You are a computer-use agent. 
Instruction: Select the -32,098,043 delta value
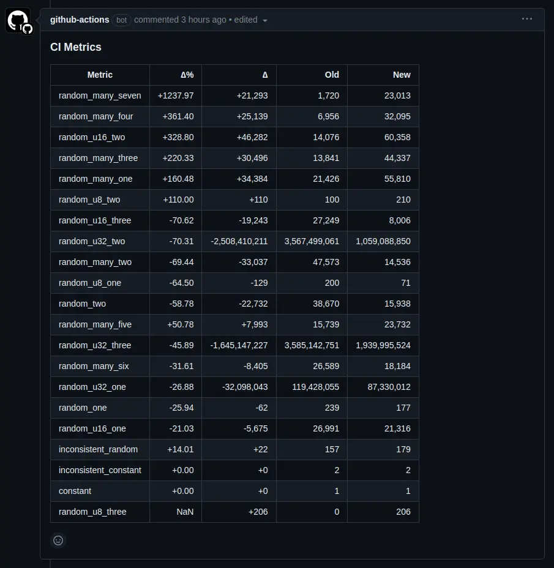pyautogui.click(x=245, y=387)
